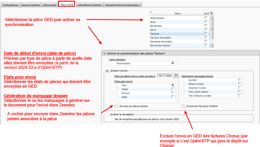Screen dimensions: 260x147
Task: Tick the Actif checkbox for Facture
Action: [206, 34]
